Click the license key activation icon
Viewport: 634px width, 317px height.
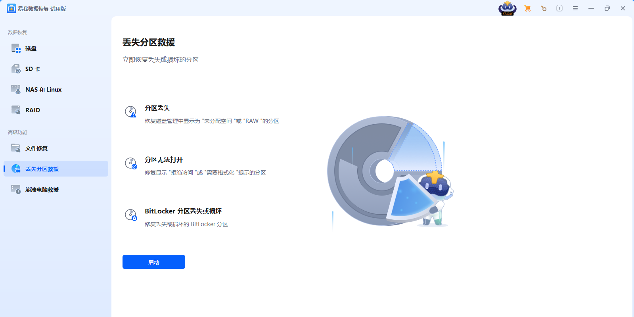[544, 8]
